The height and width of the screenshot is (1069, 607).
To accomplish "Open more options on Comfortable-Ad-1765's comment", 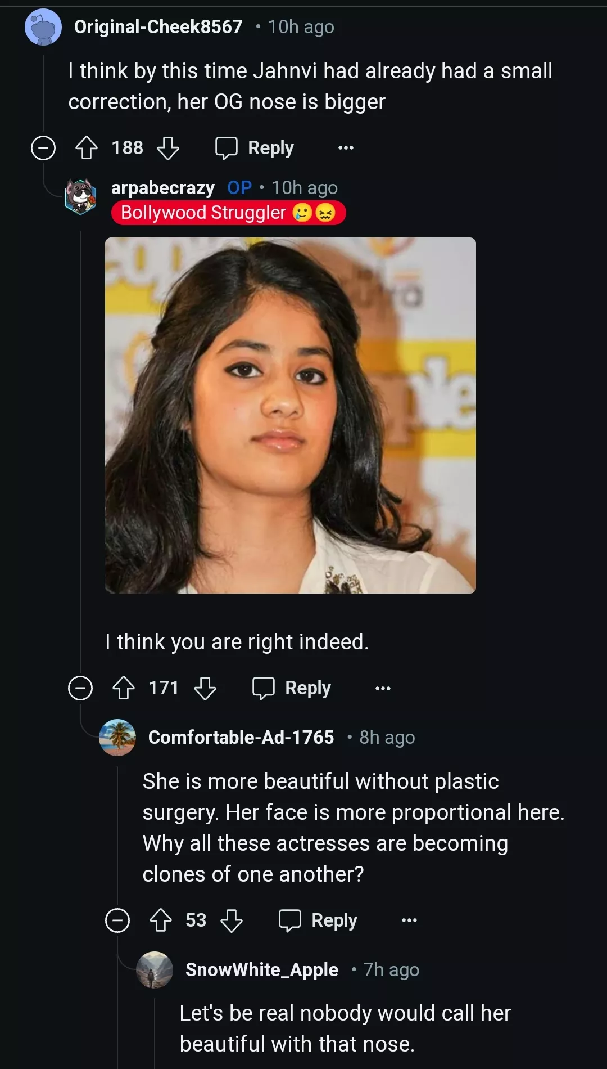I will (409, 920).
